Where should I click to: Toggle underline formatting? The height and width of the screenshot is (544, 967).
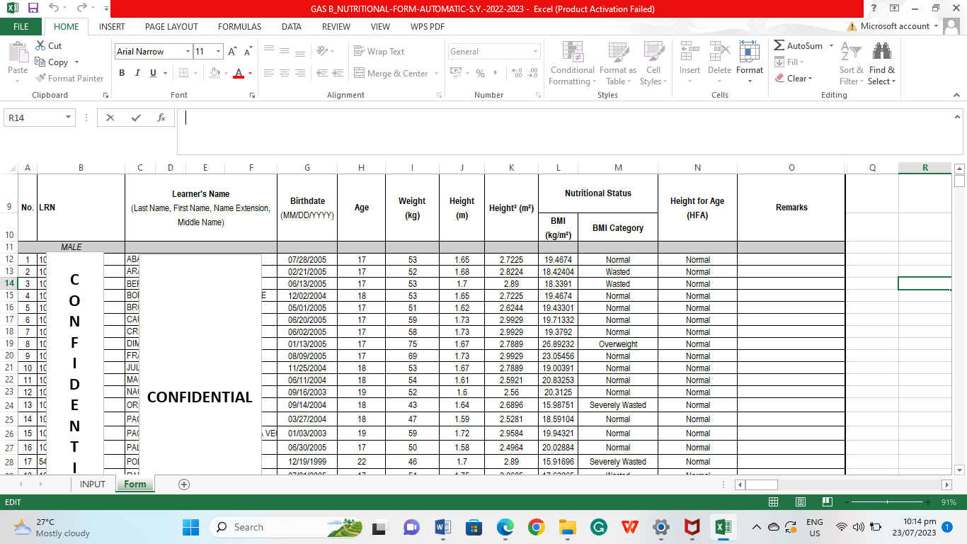(153, 73)
